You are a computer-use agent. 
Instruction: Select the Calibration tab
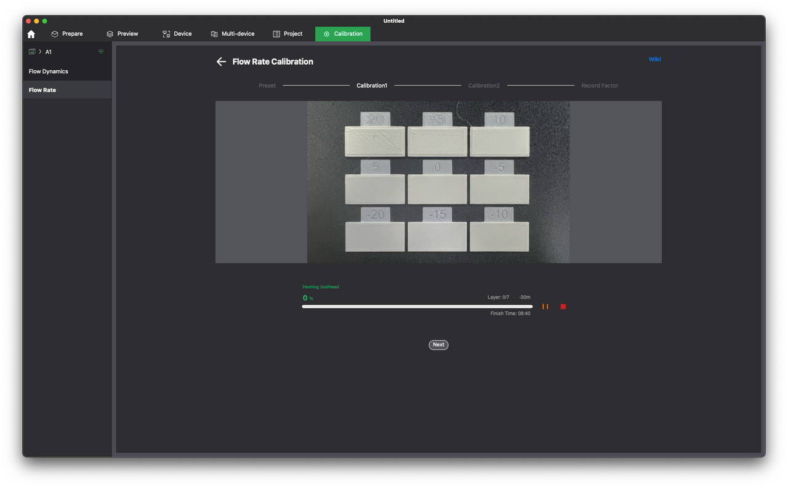pos(343,34)
